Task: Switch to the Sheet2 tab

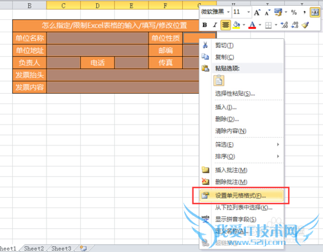Action: (x=34, y=248)
